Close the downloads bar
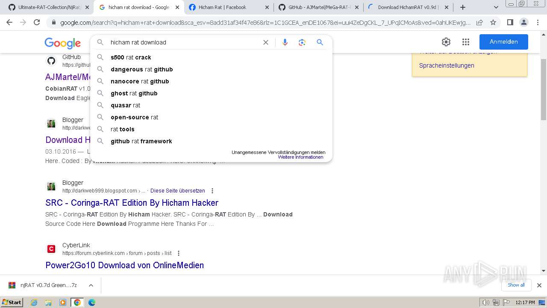This screenshot has width=547, height=308. point(539,285)
